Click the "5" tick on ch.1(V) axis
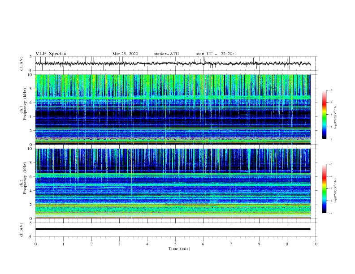The width and height of the screenshot is (355, 274). pos(31,57)
